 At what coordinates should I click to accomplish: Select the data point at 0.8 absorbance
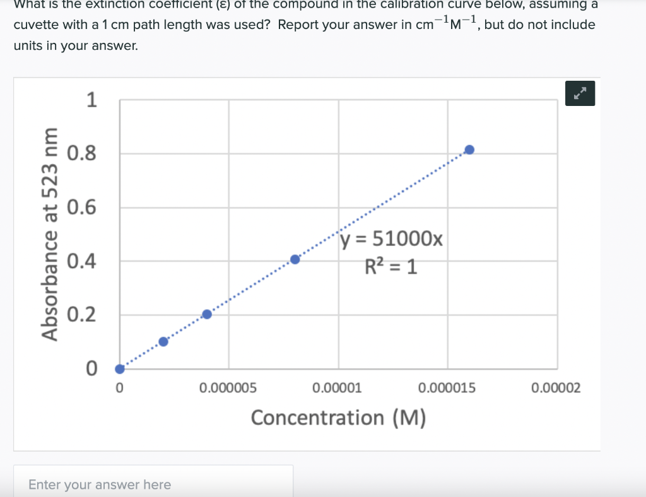pos(469,149)
